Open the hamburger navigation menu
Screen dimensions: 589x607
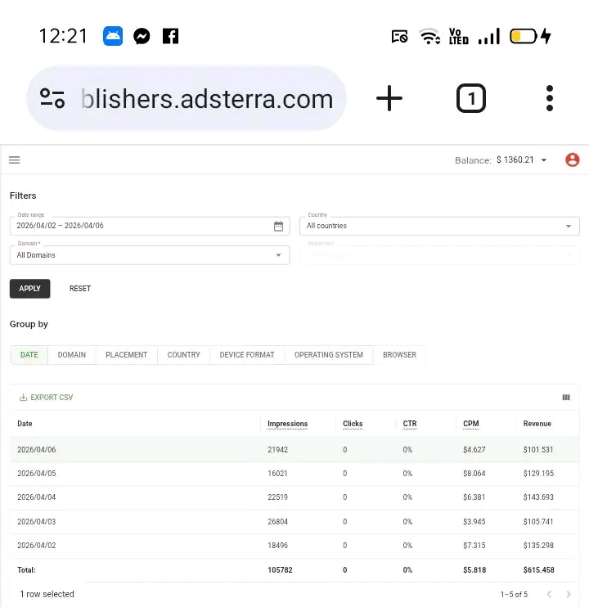(x=15, y=160)
